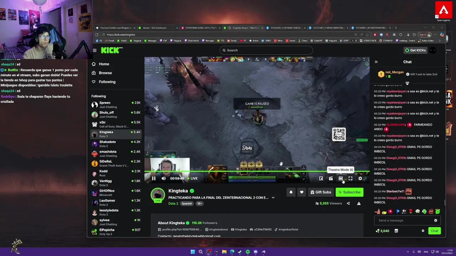Jump to LIVE indicator in player
This screenshot has height=256, width=456.
tap(192, 178)
